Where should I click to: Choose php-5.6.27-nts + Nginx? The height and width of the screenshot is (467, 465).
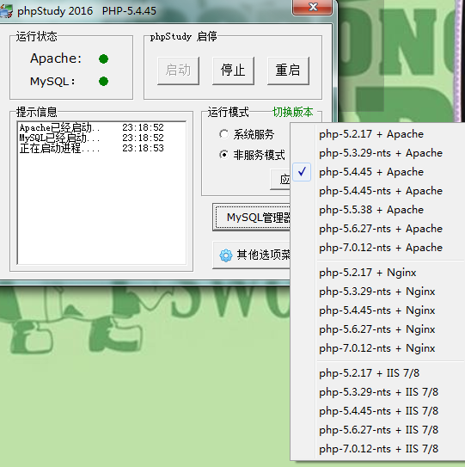click(x=377, y=329)
